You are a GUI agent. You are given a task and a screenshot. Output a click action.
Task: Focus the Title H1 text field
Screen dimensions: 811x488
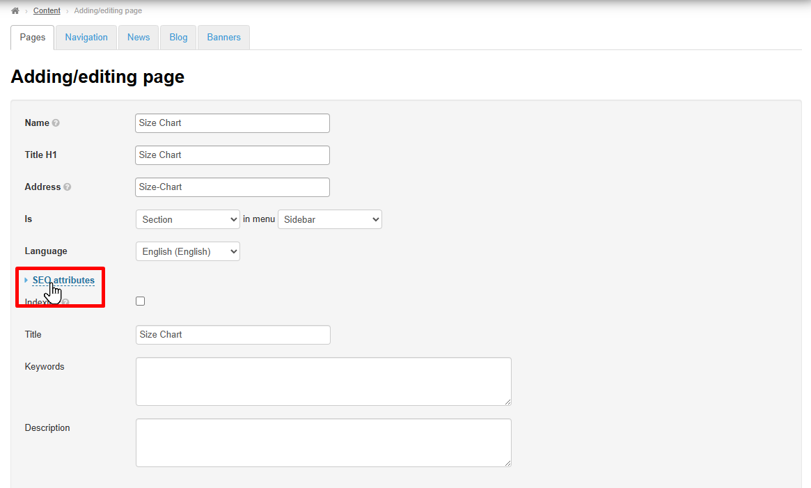[232, 155]
